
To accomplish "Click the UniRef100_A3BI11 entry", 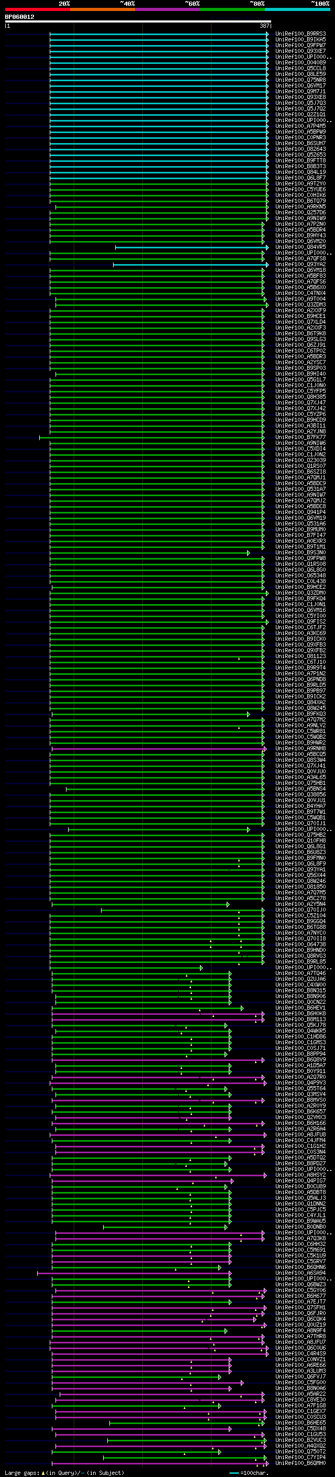I will [300, 425].
